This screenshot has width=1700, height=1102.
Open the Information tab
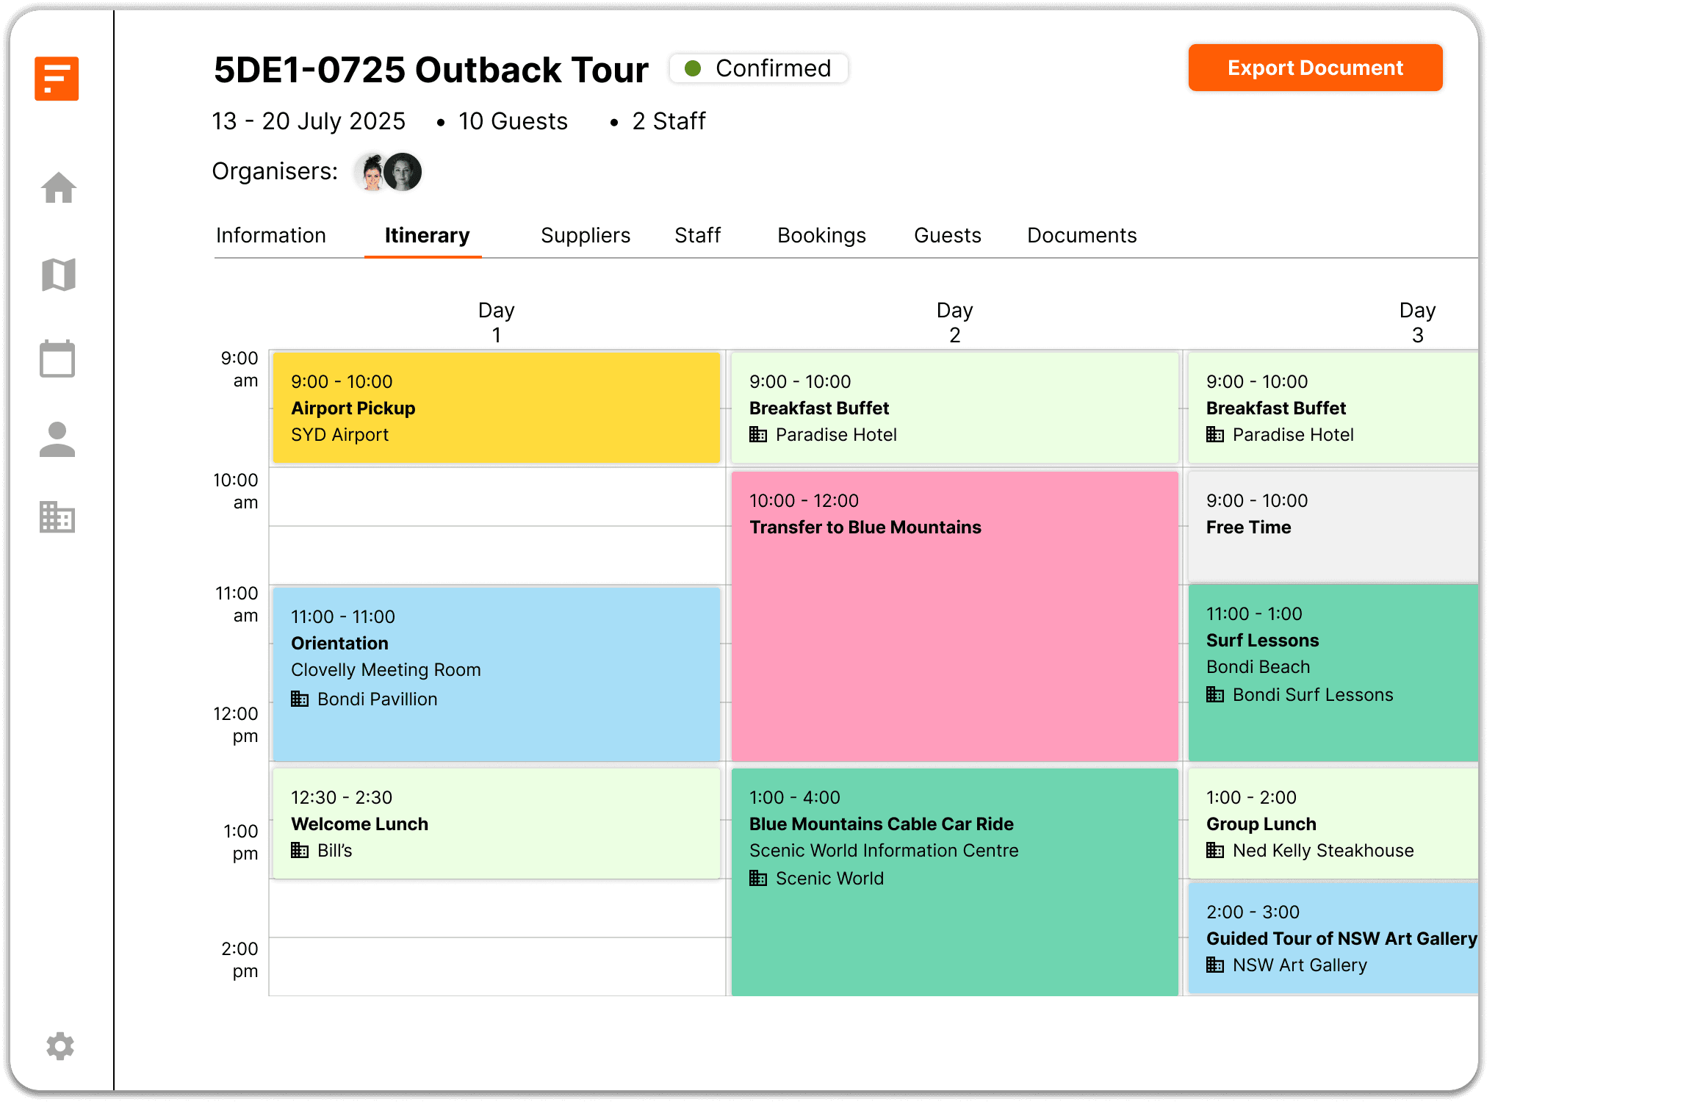(271, 236)
